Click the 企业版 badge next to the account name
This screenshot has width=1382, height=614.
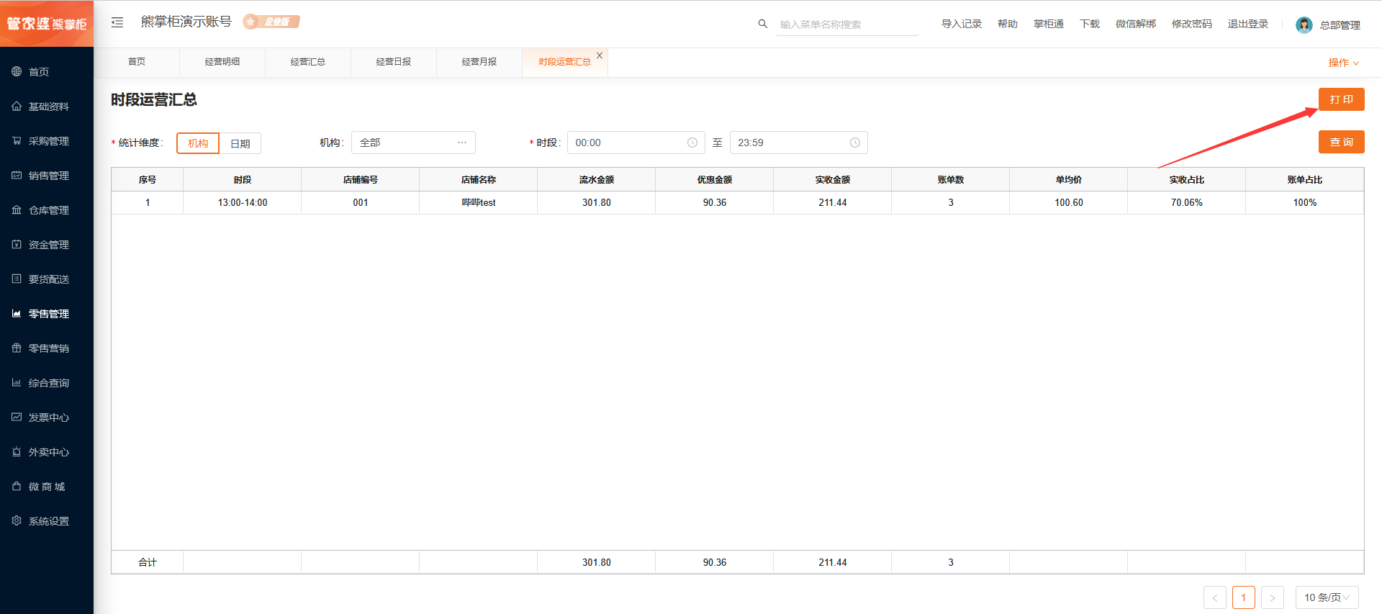[x=271, y=22]
